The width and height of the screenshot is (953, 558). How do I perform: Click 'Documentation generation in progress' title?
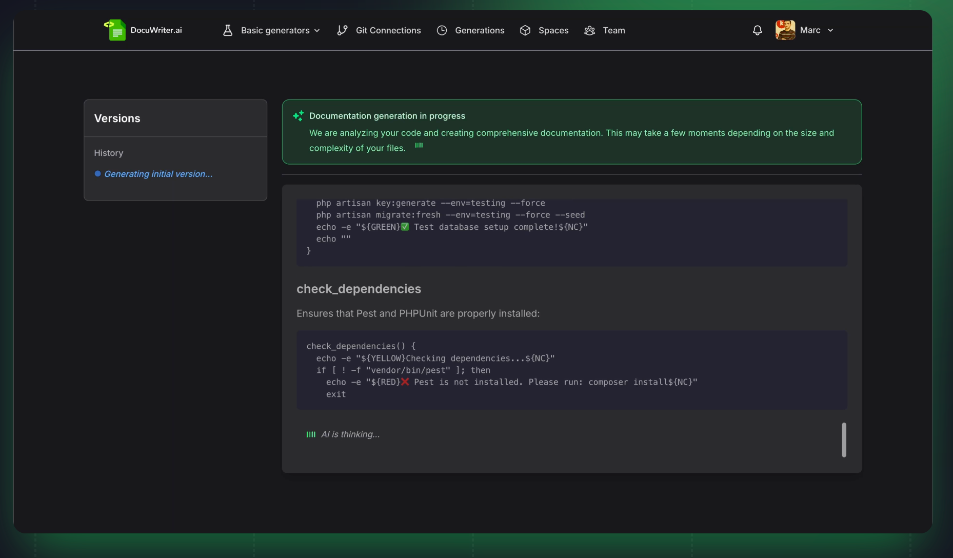387,116
